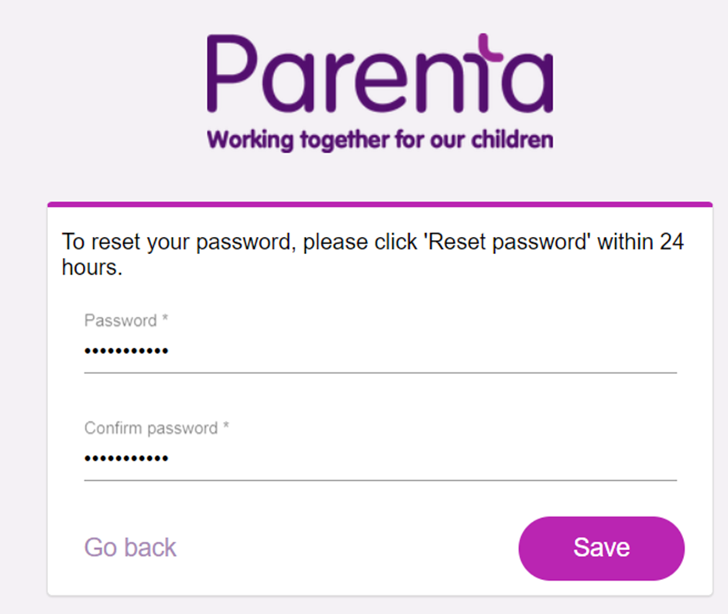
Task: Select the large letter P in the logo
Action: coord(232,74)
